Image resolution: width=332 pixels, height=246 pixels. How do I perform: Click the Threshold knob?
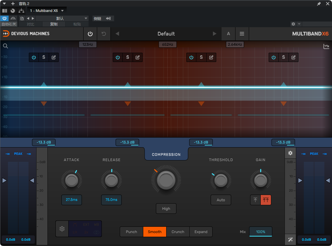click(x=221, y=180)
